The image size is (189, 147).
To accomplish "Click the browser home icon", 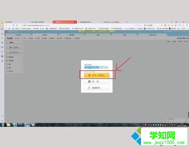I will click(x=17, y=25).
